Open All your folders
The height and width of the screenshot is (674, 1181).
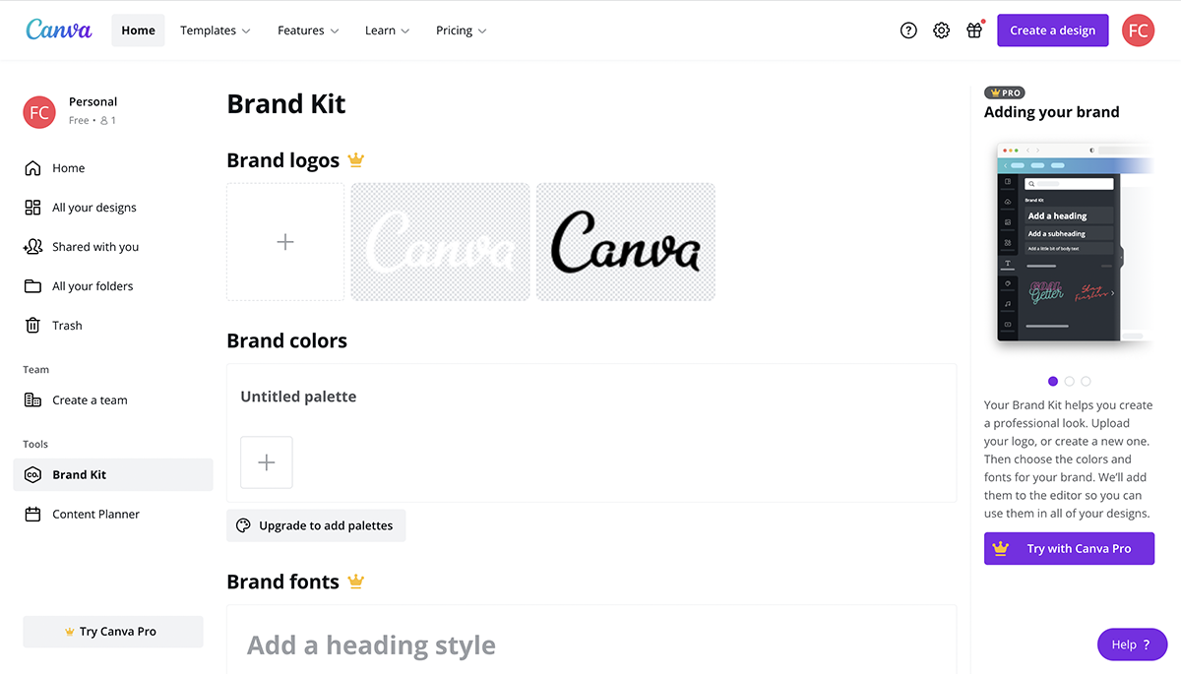(93, 285)
